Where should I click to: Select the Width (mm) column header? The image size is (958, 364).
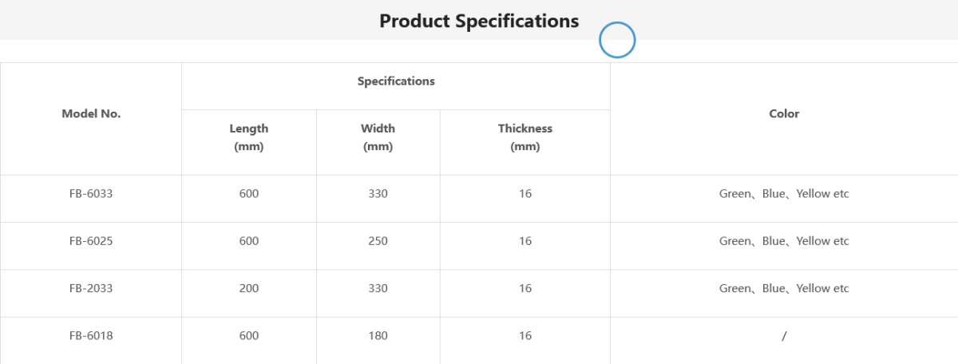click(x=378, y=137)
